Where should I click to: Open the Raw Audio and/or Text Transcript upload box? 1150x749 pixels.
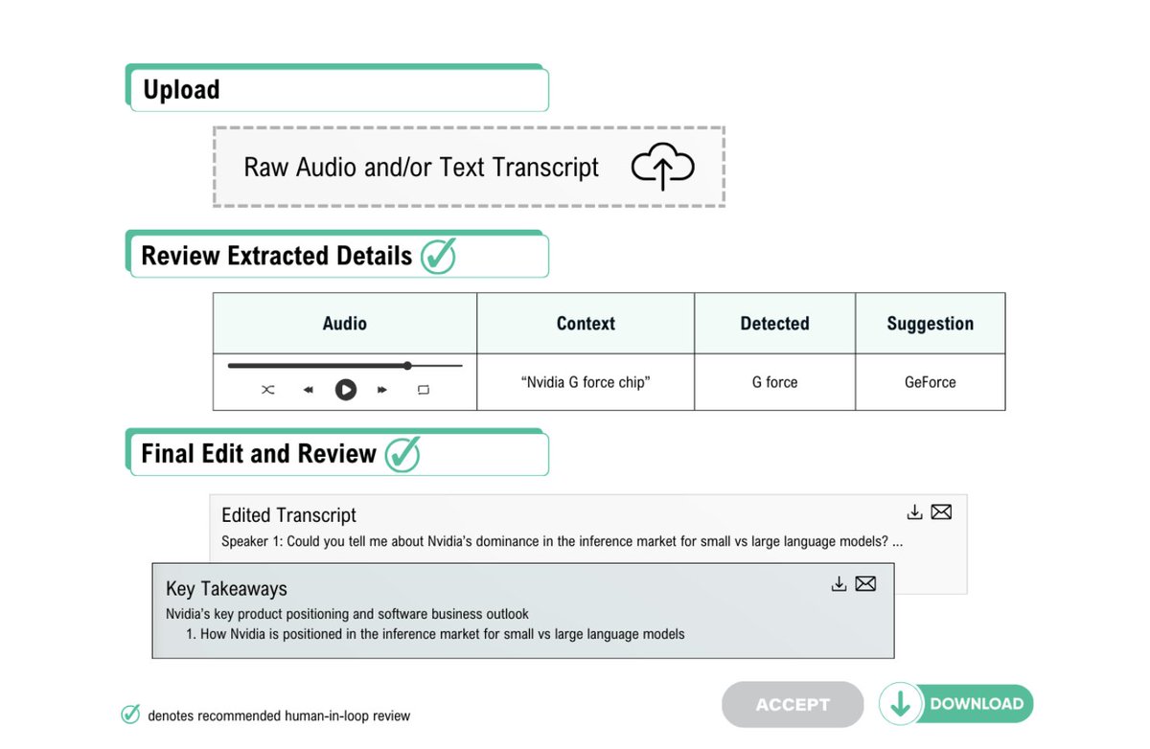point(469,167)
